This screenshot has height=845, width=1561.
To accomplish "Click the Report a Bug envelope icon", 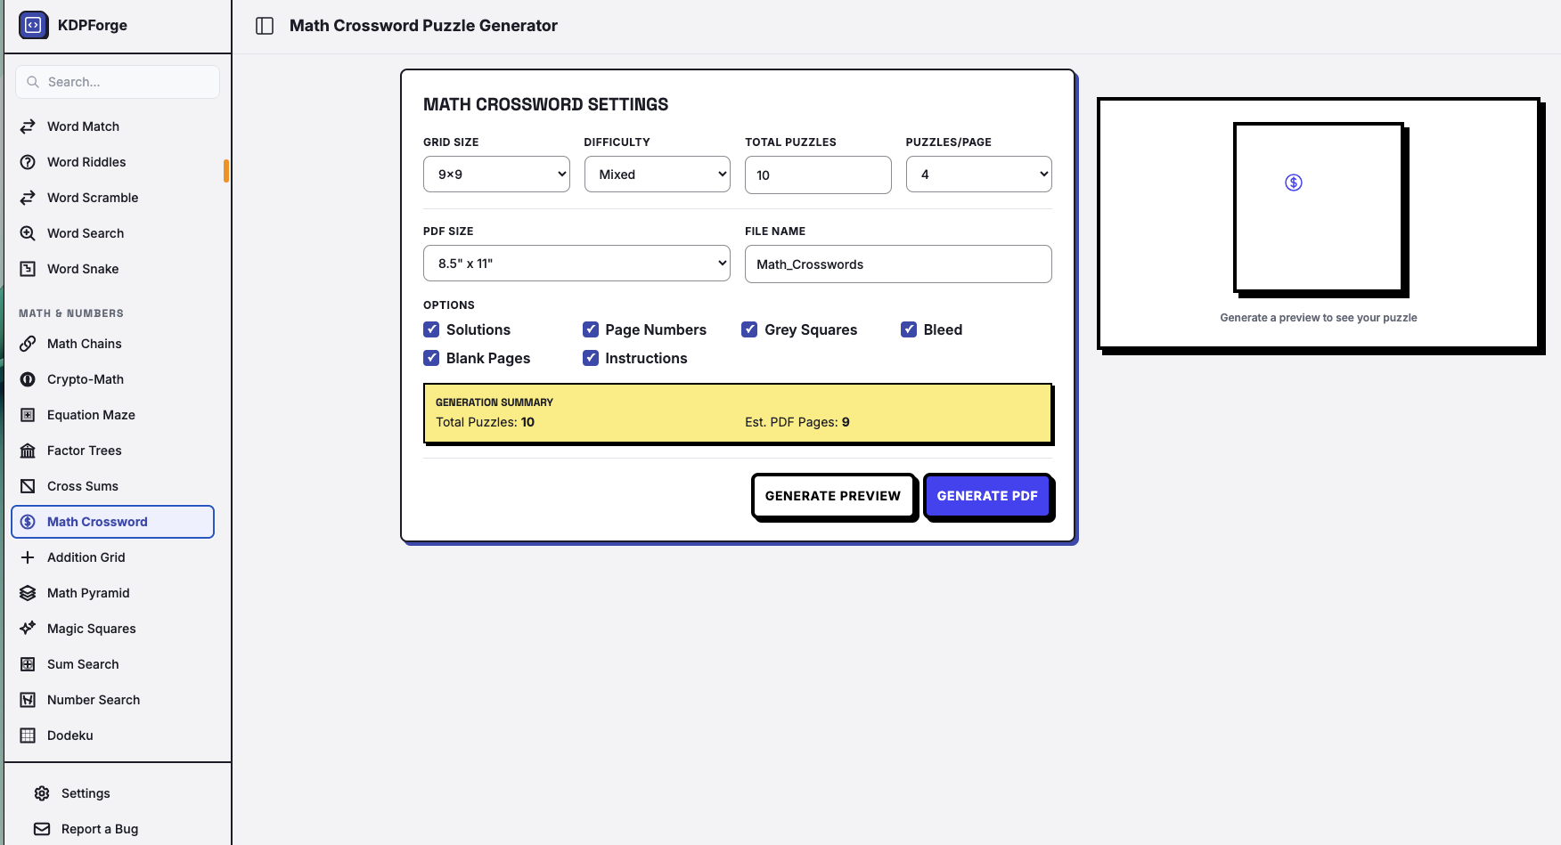I will (42, 829).
